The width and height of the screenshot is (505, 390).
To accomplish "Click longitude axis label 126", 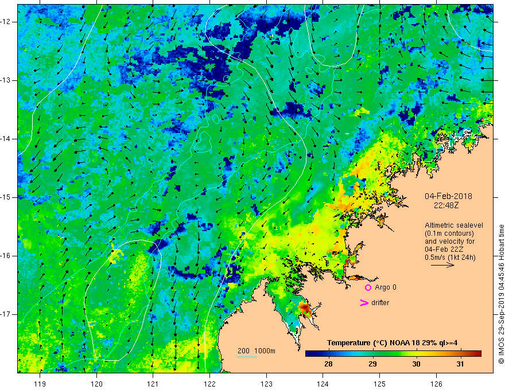I will [436, 384].
